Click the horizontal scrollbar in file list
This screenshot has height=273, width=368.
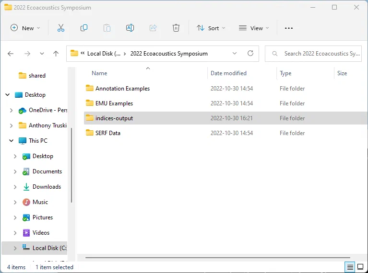coord(217,258)
